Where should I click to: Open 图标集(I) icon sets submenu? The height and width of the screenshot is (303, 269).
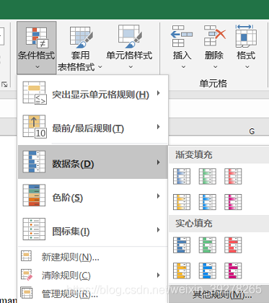tap(93, 229)
